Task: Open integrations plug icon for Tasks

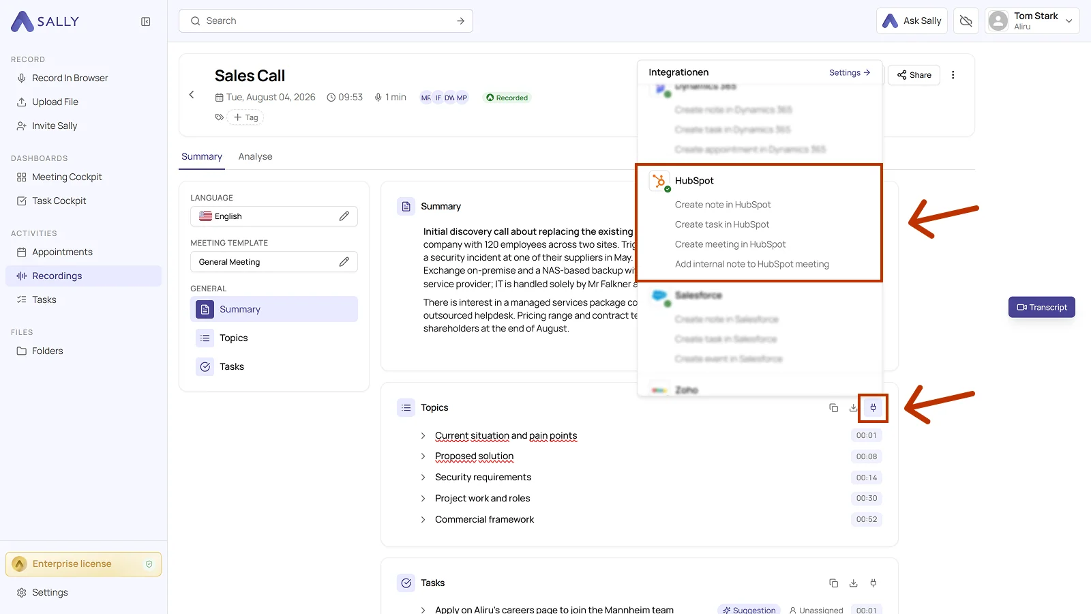Action: point(873,583)
